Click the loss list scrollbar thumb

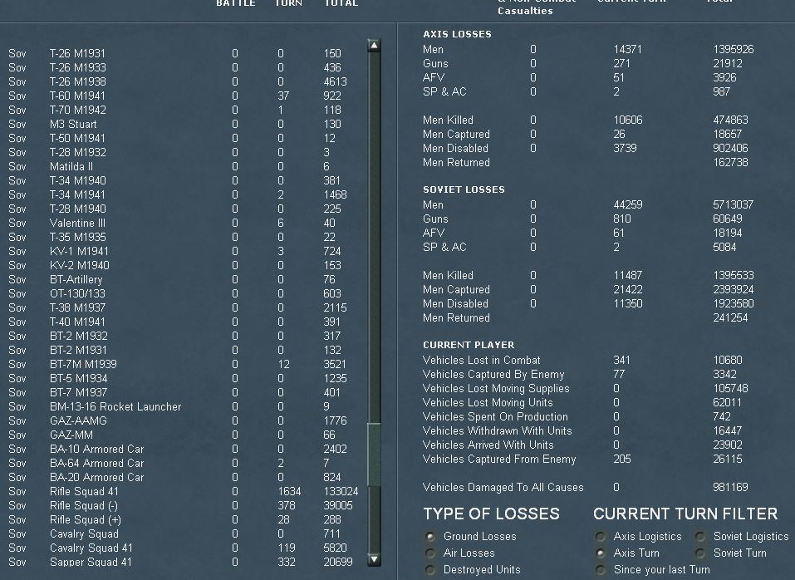click(374, 455)
